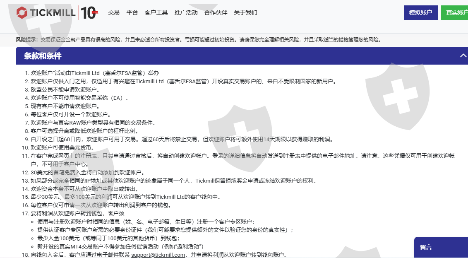Click term 16 about 转出利润到客户的钱包
The height and width of the screenshot is (258, 468).
coord(101,205)
